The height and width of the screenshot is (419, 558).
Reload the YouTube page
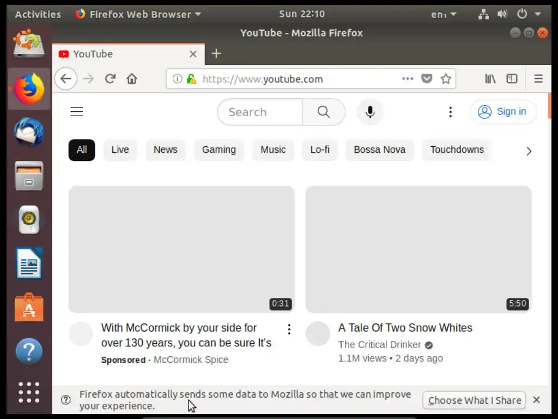click(110, 79)
